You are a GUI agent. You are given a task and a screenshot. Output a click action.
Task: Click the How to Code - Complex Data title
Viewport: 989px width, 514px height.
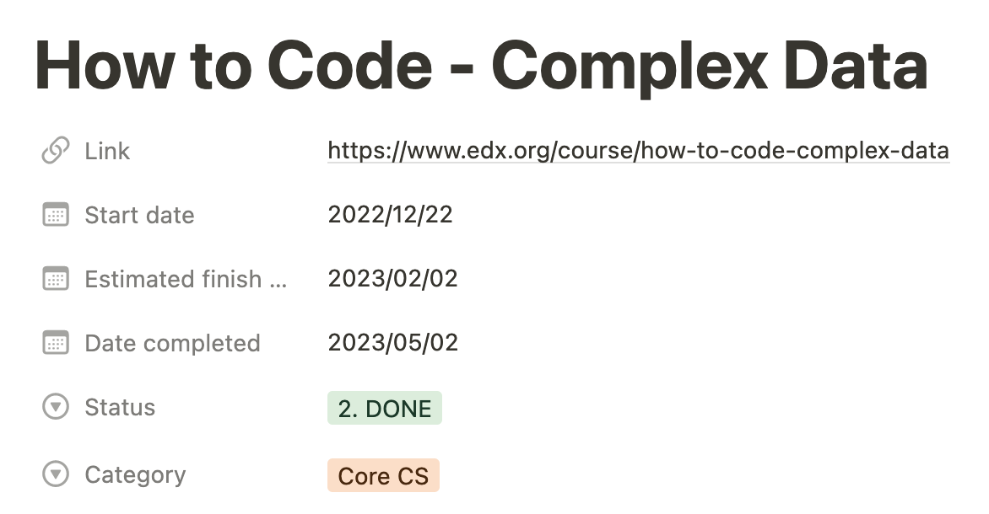pos(482,66)
